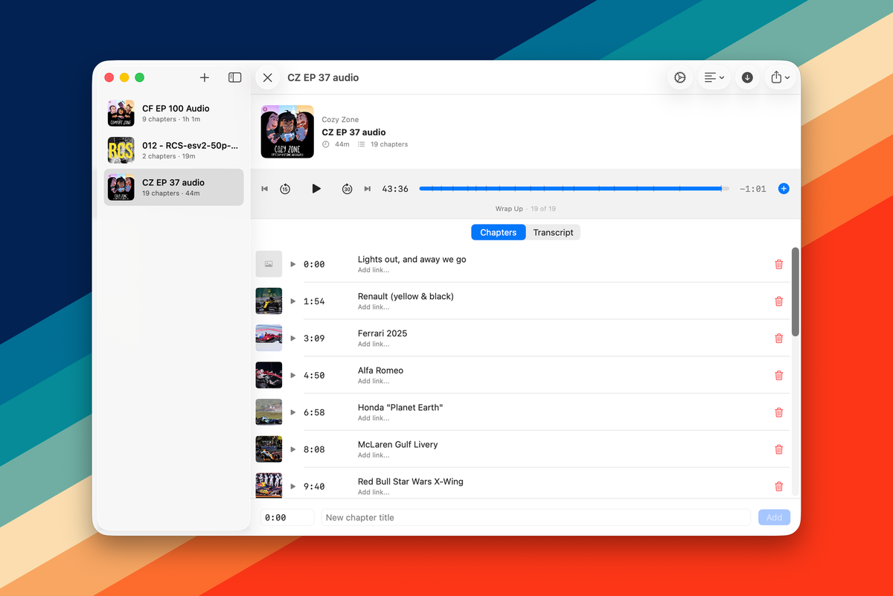Click the Ferrari 2025 chapter thumbnail
The height and width of the screenshot is (596, 893).
(269, 338)
